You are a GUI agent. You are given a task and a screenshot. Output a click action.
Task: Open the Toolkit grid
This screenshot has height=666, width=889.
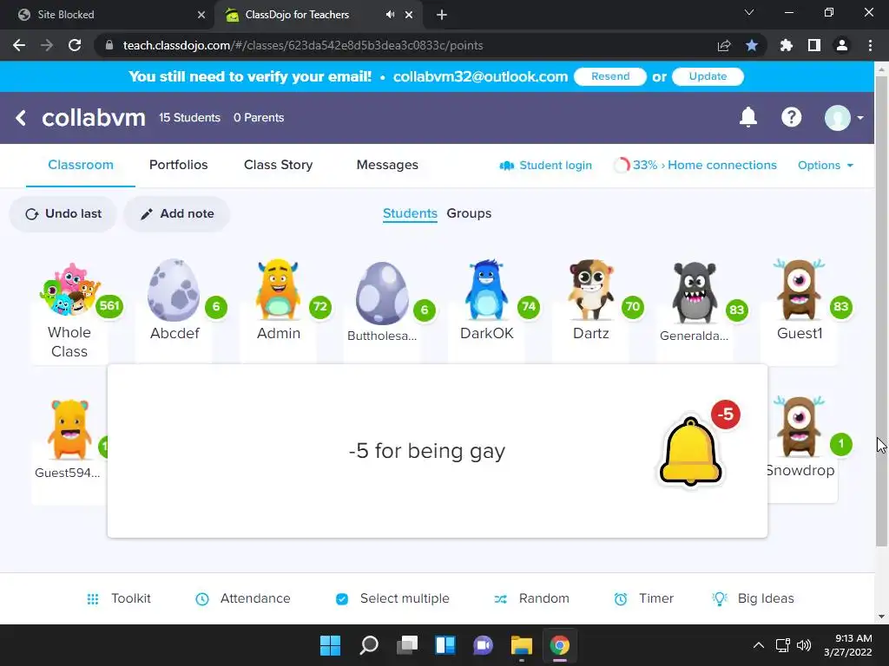(118, 598)
